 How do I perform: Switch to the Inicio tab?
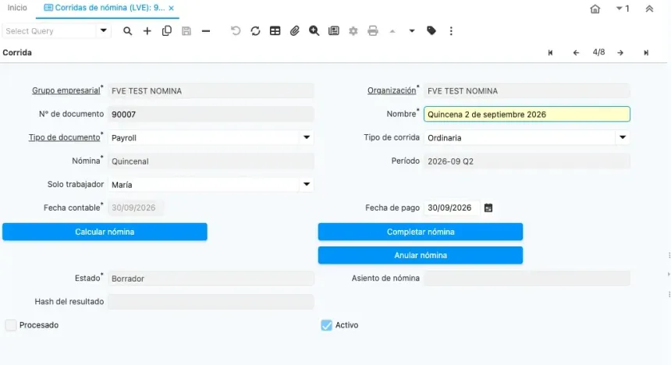click(x=17, y=8)
